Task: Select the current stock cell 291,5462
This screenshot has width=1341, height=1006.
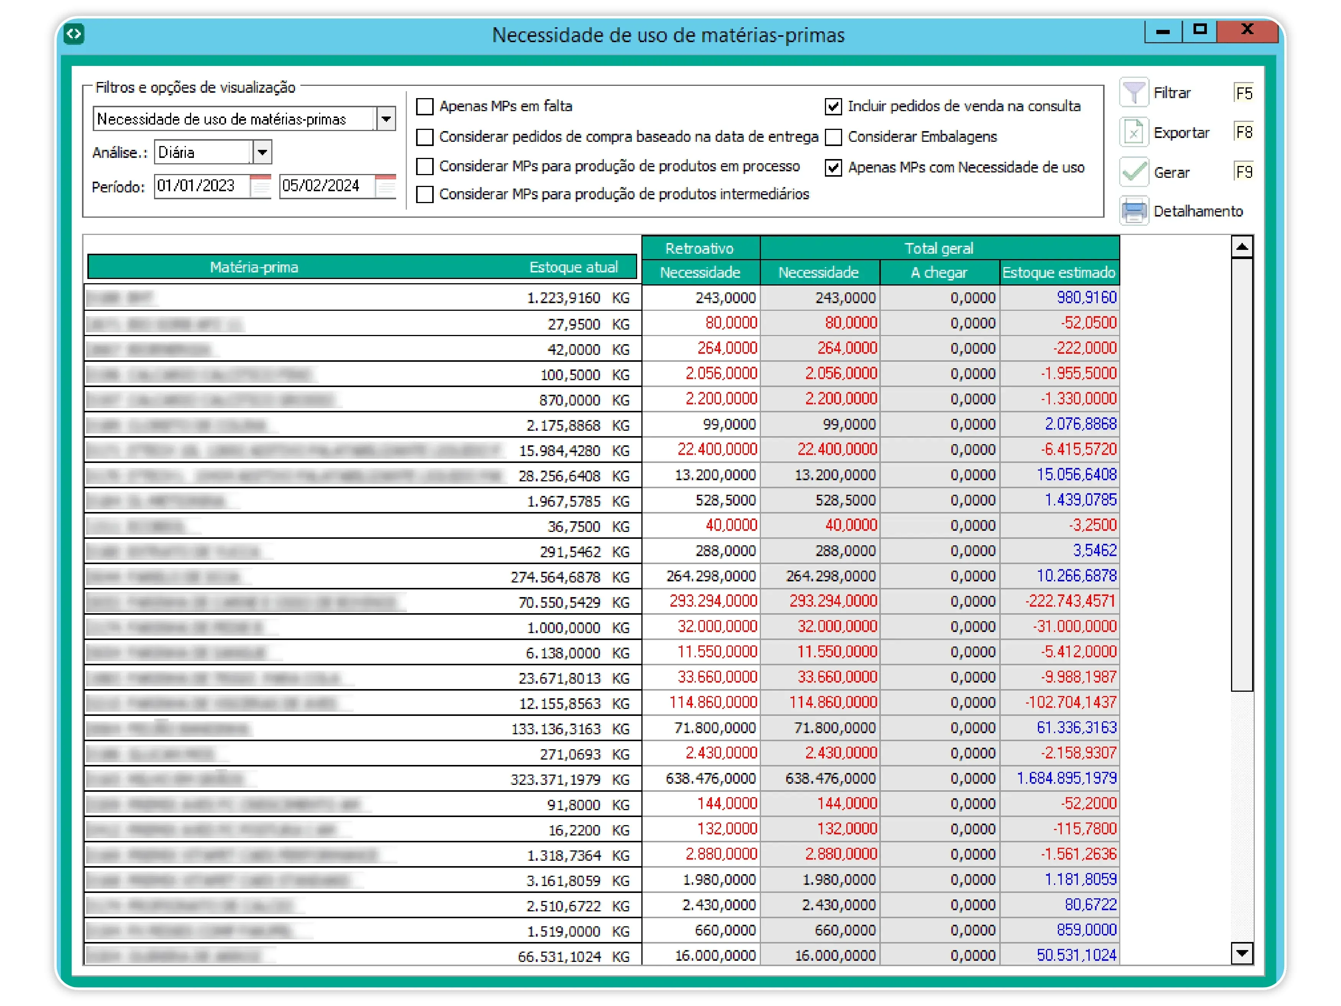Action: pos(570,552)
